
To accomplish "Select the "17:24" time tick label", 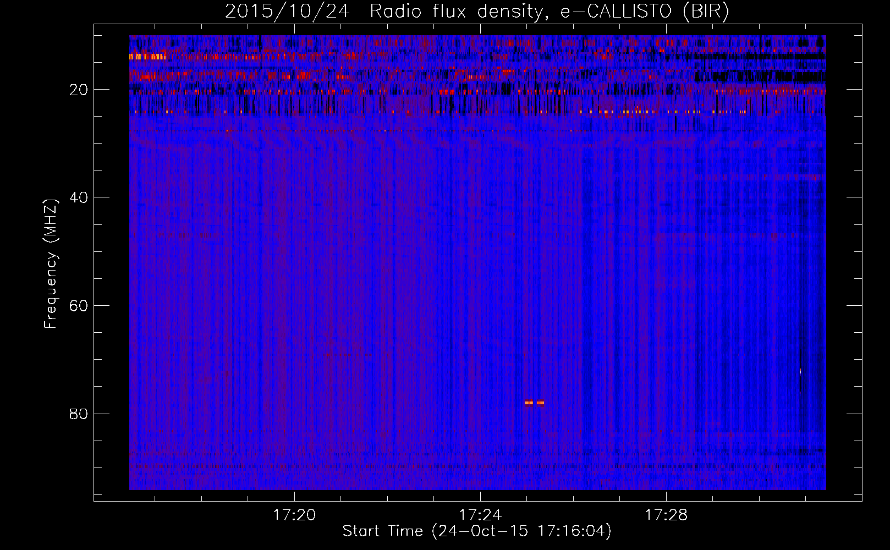I will pyautogui.click(x=480, y=515).
